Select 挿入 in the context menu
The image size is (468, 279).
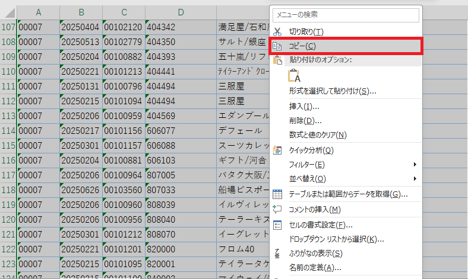point(304,107)
